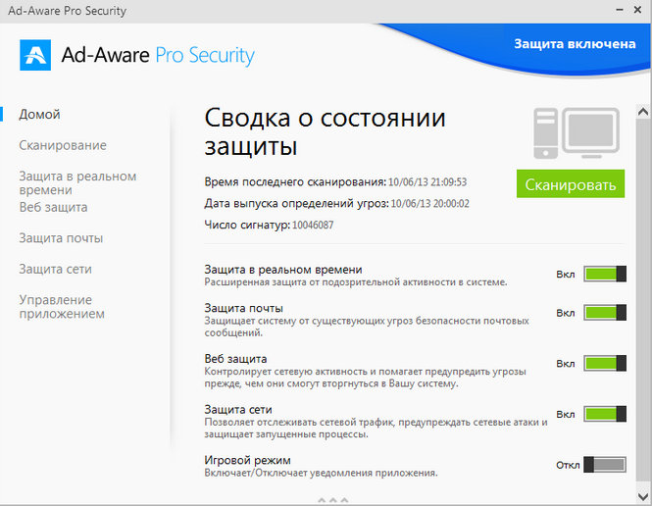Click the Веб защита heading in summary
652x506 pixels.
[x=235, y=359]
